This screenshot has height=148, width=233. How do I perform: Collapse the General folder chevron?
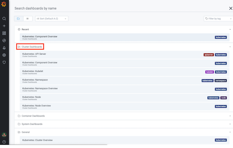pyautogui.click(x=230, y=132)
